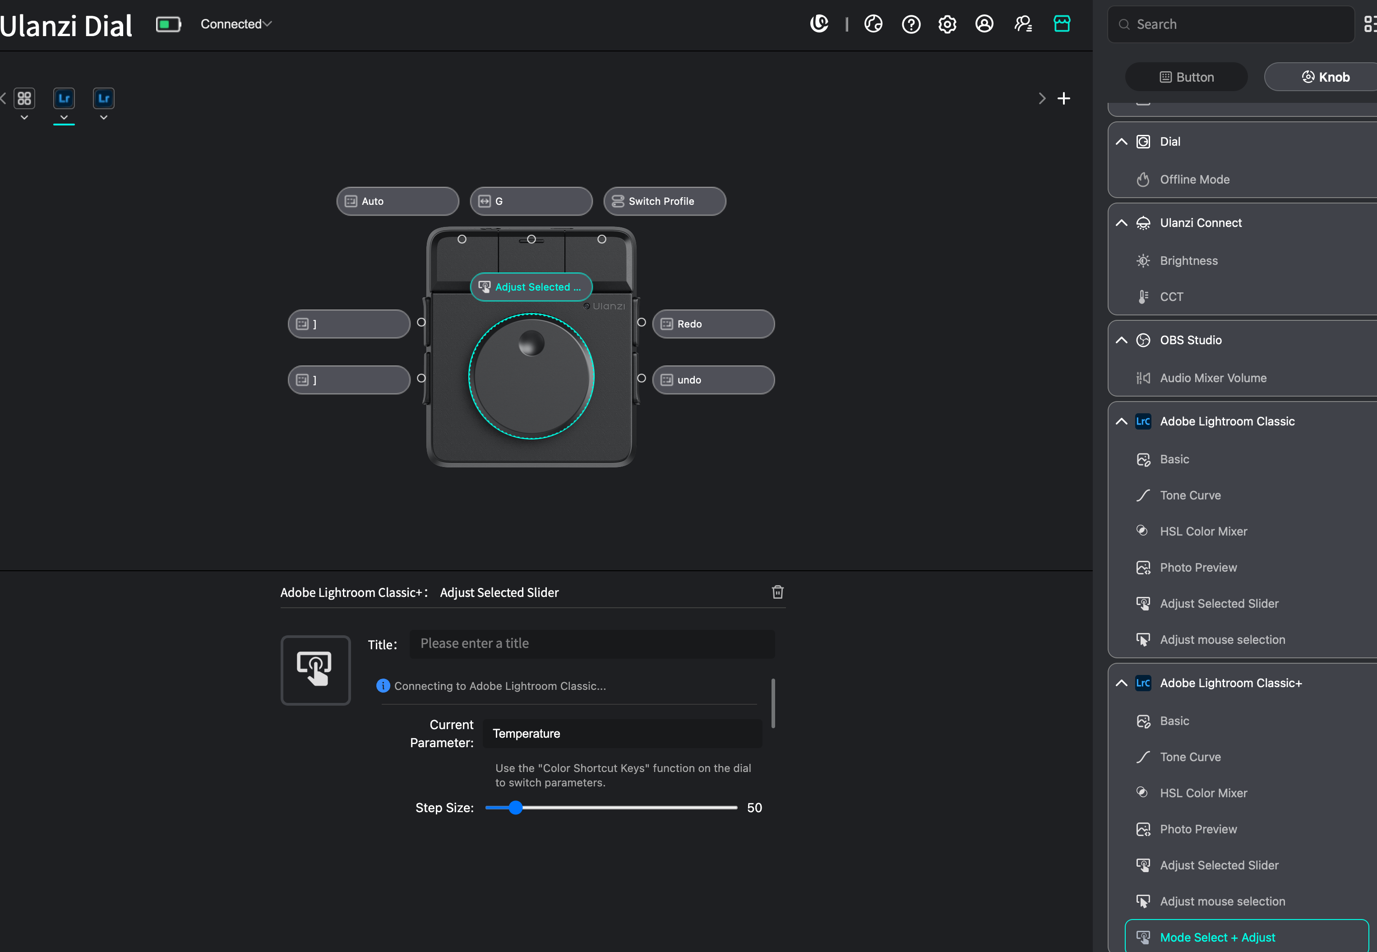Image resolution: width=1377 pixels, height=952 pixels.
Task: Open the teal store icon
Action: coord(1062,24)
